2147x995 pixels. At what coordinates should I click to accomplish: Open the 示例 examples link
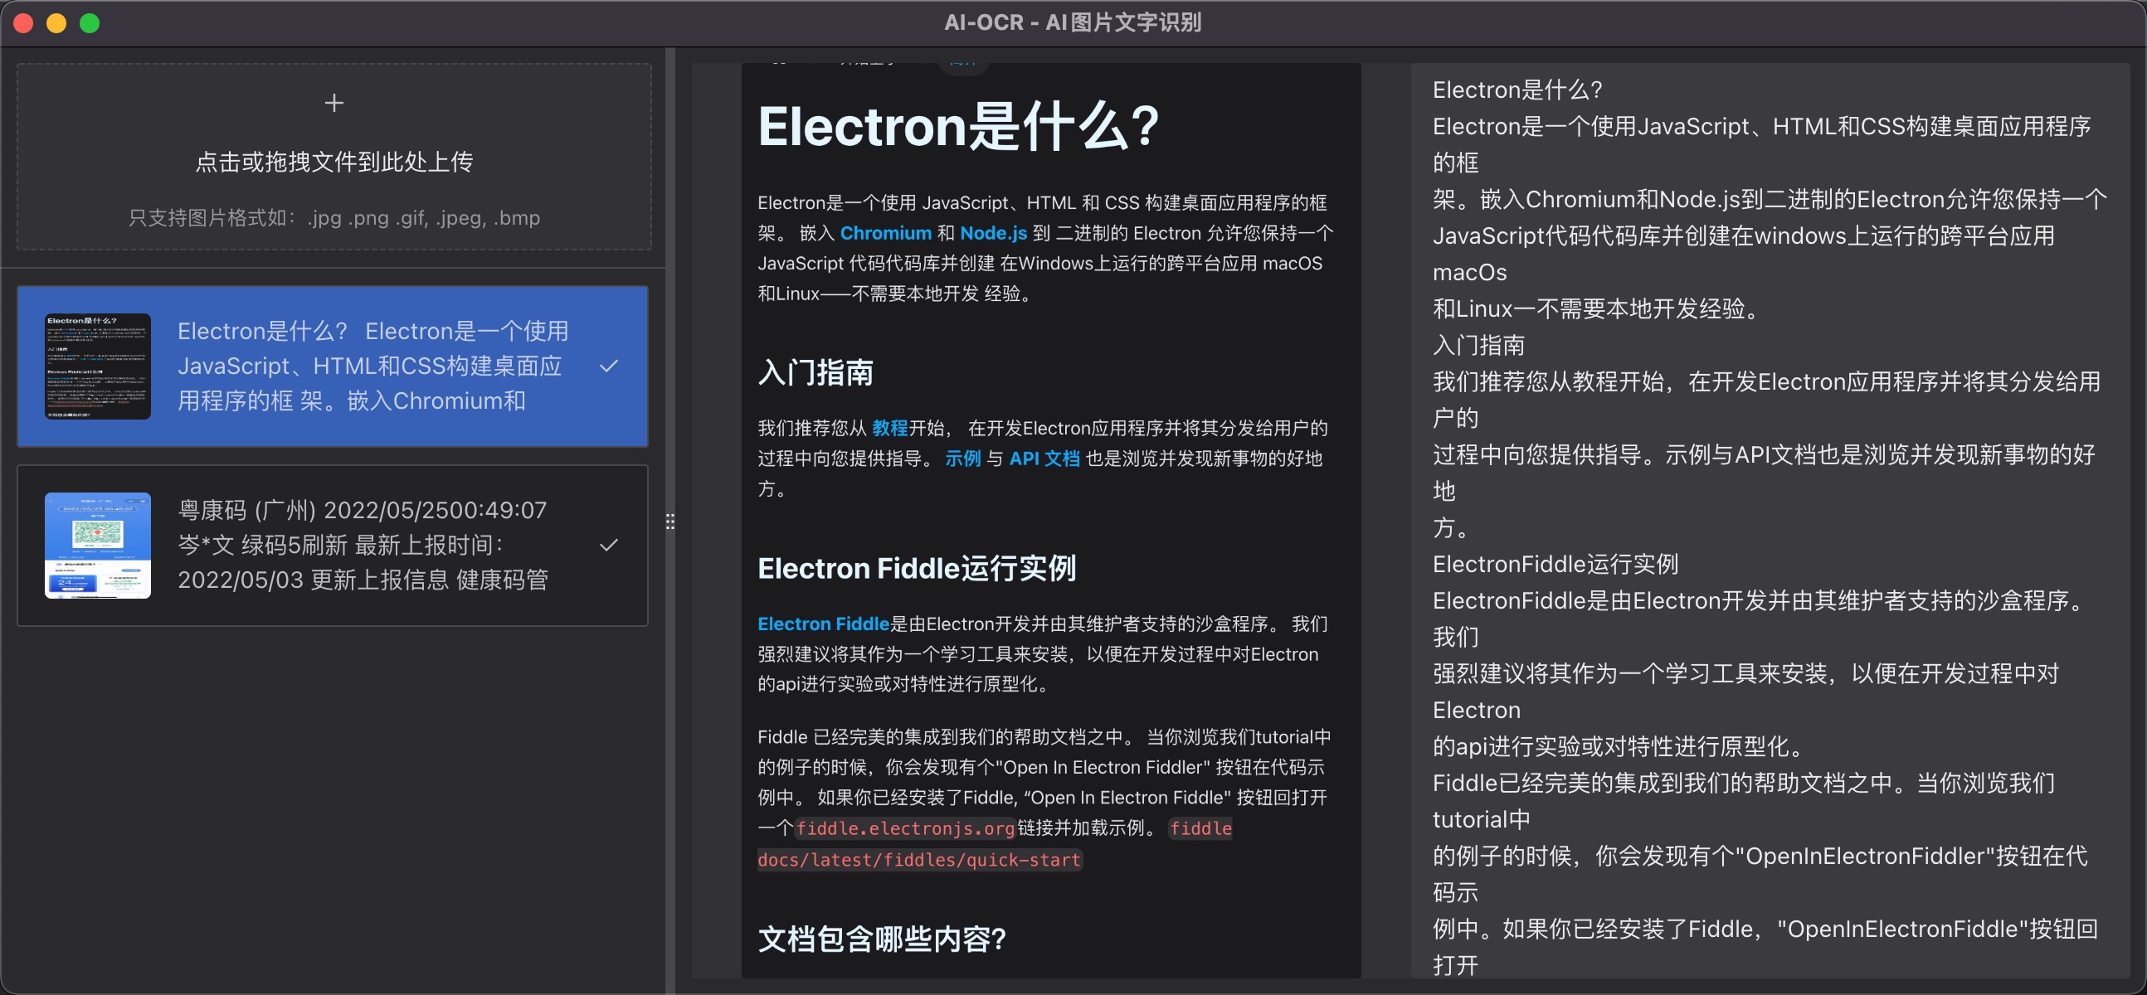point(963,459)
